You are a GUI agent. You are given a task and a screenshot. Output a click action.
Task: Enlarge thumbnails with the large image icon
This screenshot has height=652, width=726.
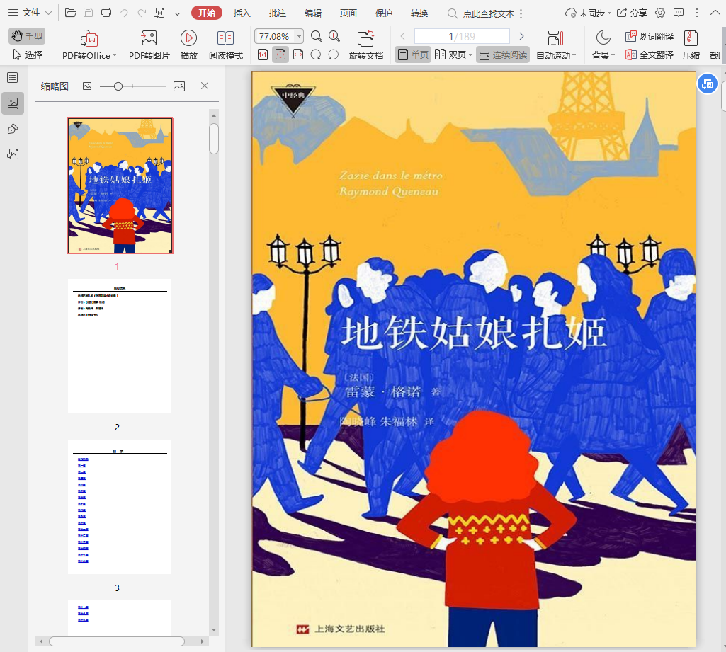pyautogui.click(x=179, y=86)
